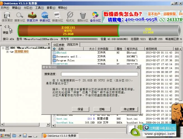Open the 帮助(H) menu
The height and width of the screenshot is (139, 183).
pyautogui.click(x=63, y=8)
